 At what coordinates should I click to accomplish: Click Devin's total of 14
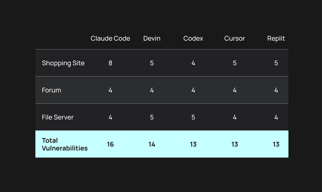[151, 144]
